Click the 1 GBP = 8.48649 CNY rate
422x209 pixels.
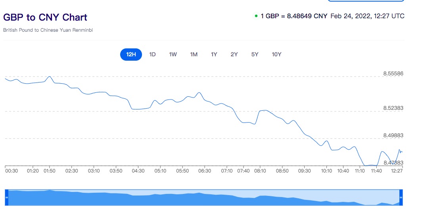pos(294,16)
